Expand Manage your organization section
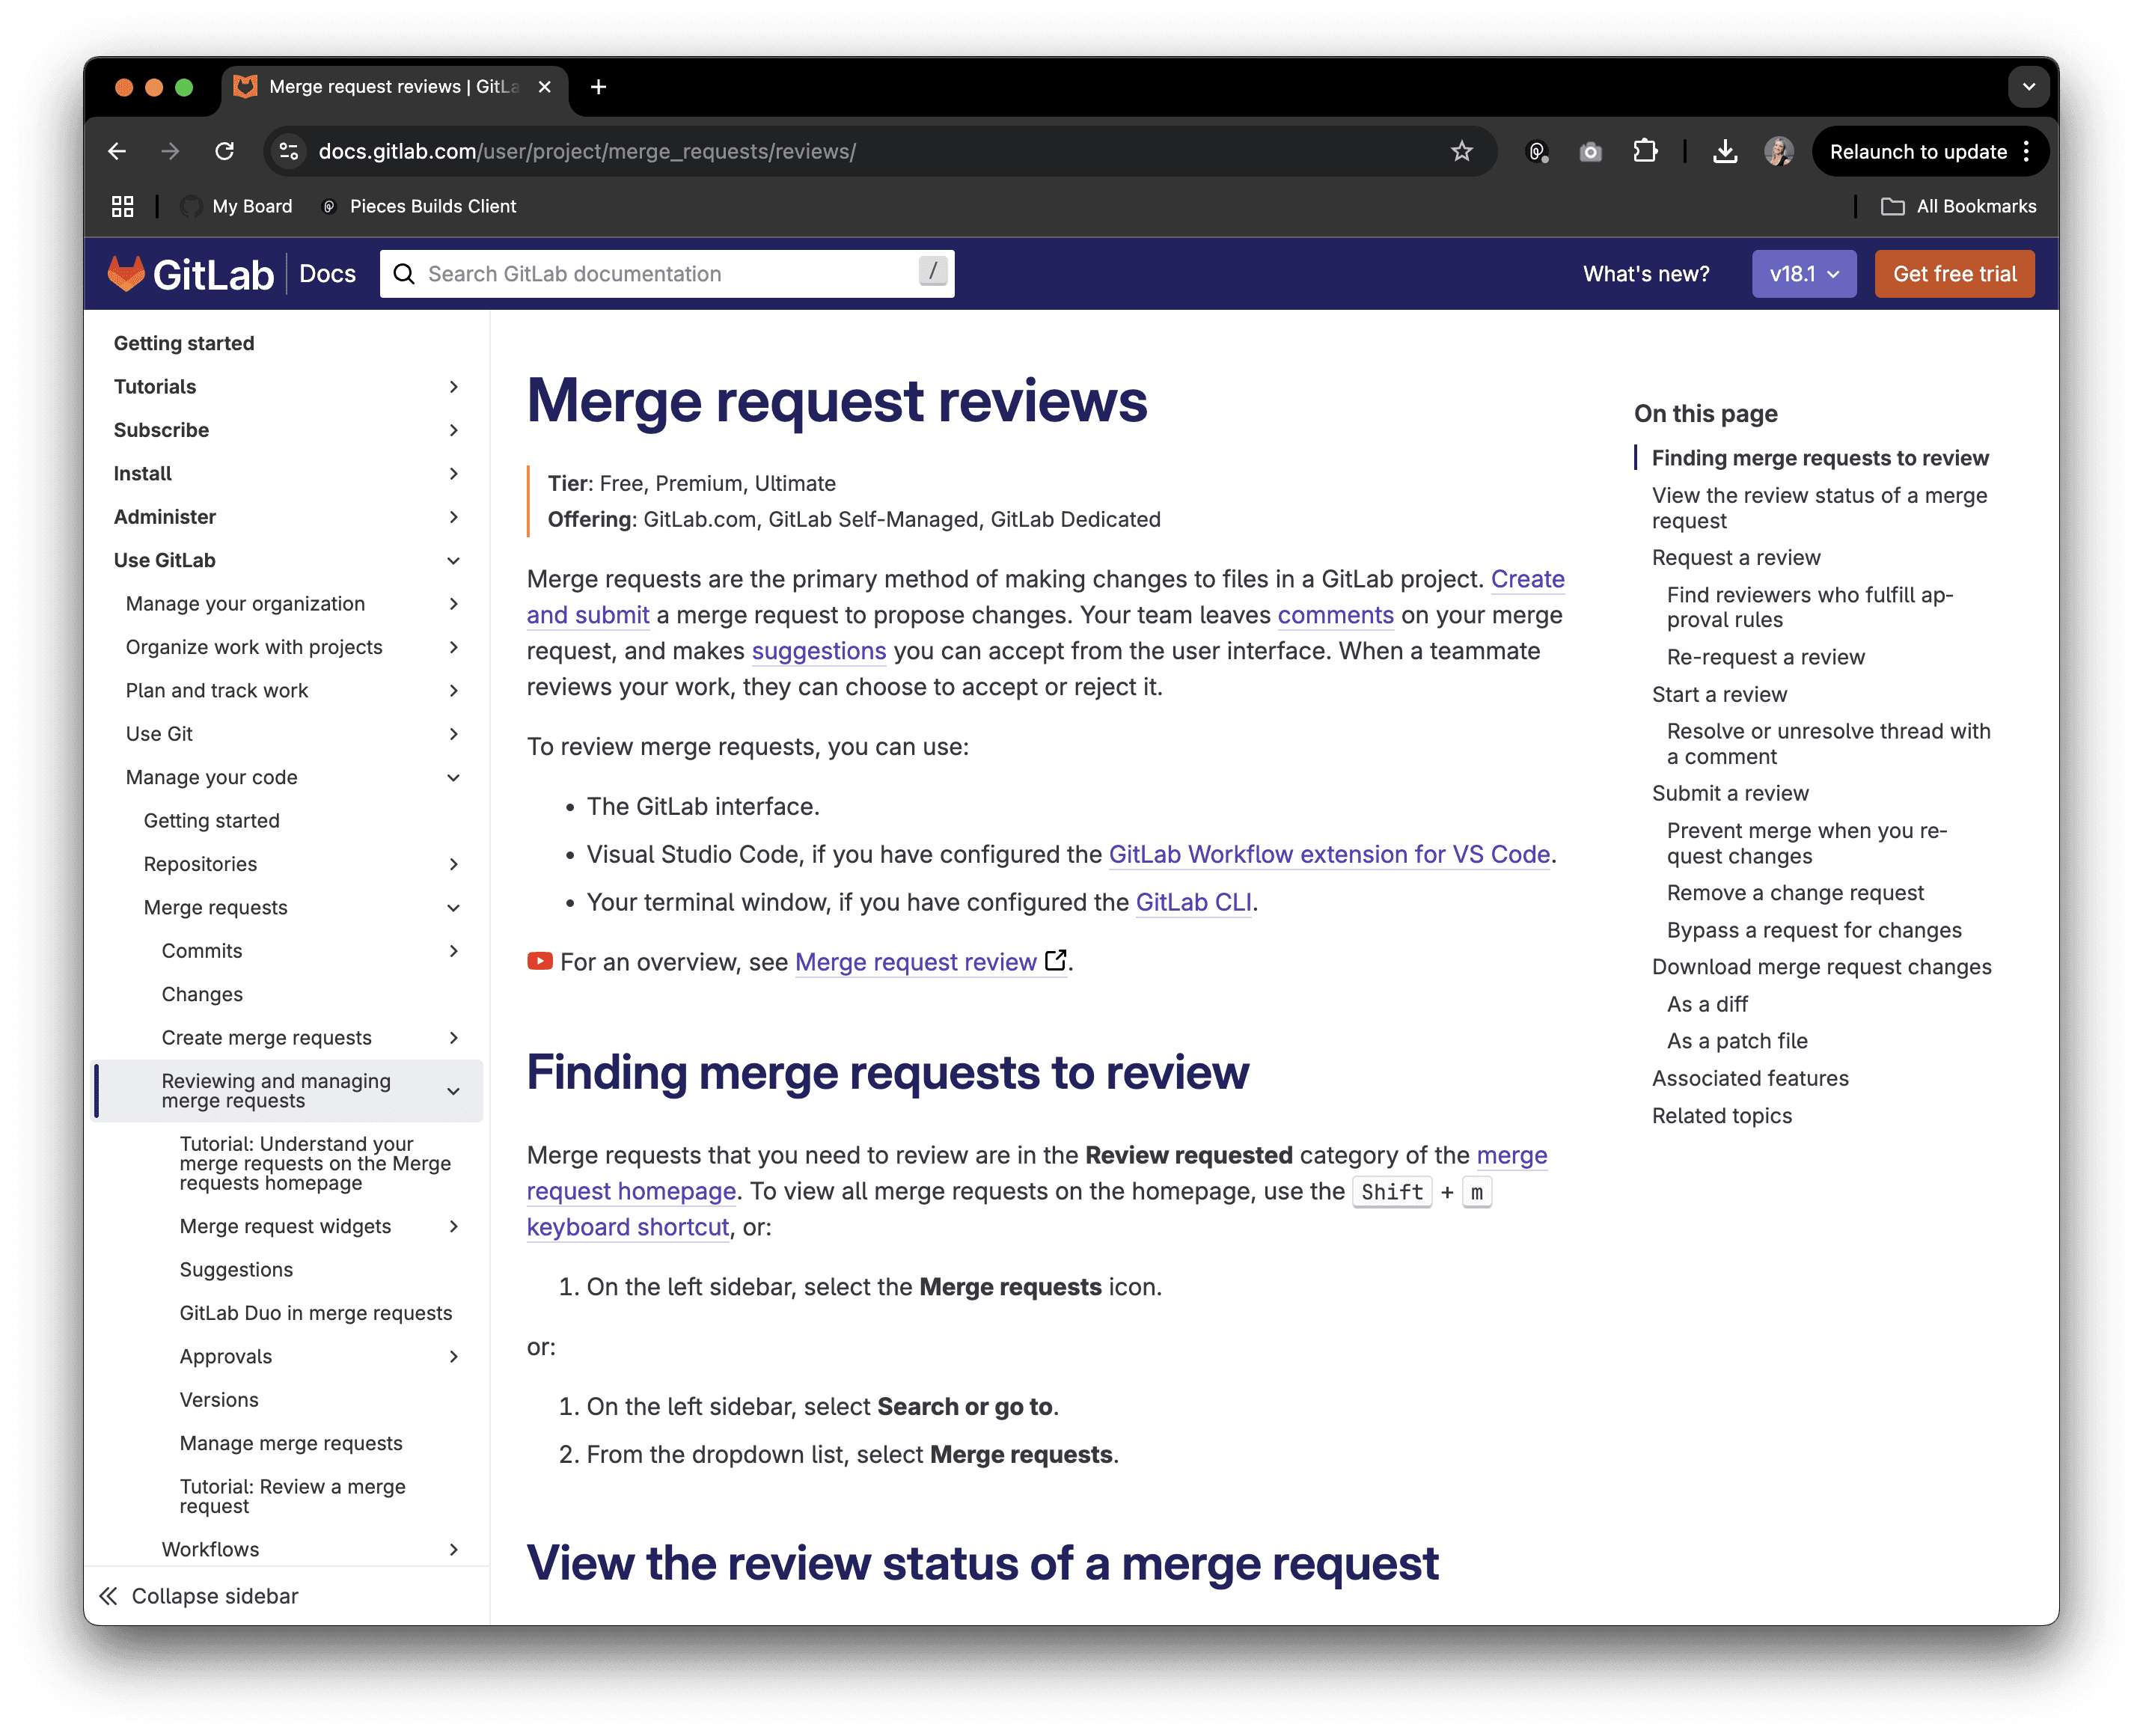The height and width of the screenshot is (1736, 2143). [x=454, y=604]
